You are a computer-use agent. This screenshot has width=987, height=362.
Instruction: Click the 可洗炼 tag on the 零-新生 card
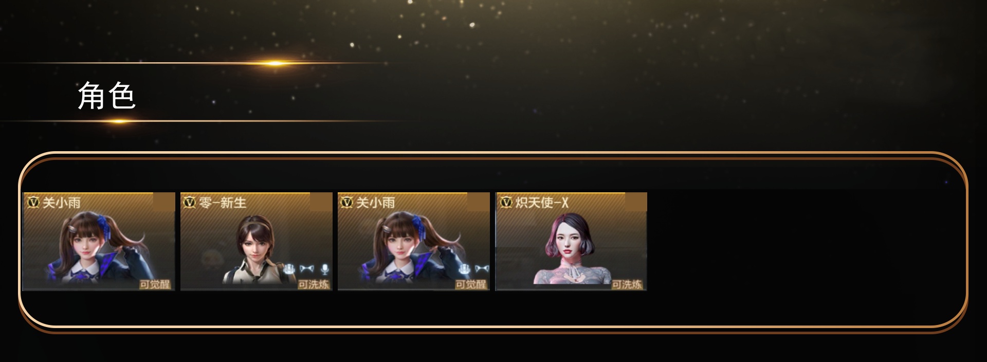pos(314,284)
